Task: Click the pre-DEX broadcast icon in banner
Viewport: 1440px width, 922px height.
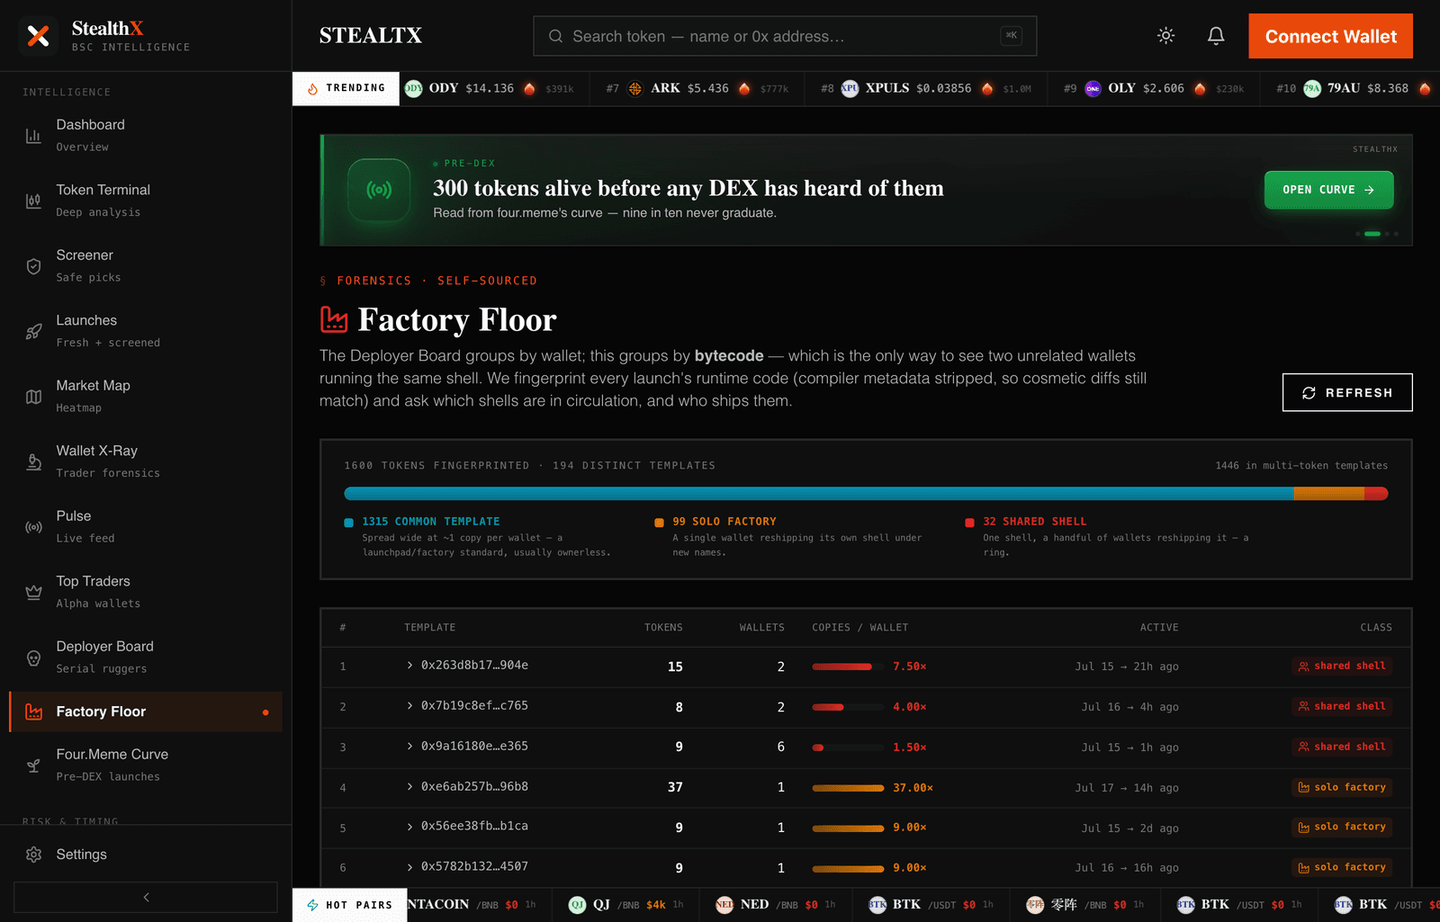Action: point(379,190)
